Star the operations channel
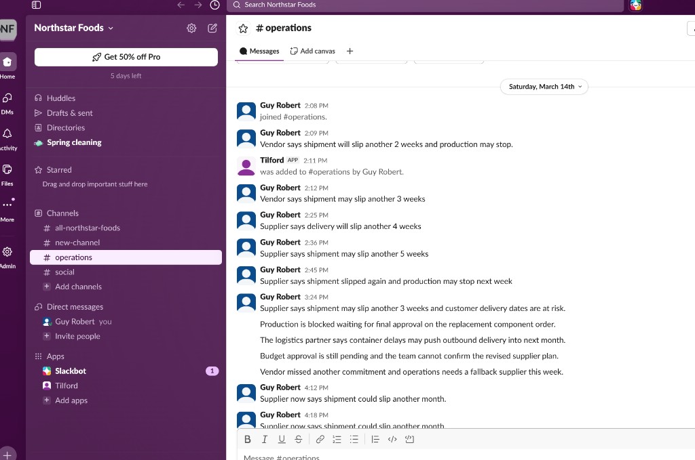Image resolution: width=695 pixels, height=460 pixels. point(243,28)
